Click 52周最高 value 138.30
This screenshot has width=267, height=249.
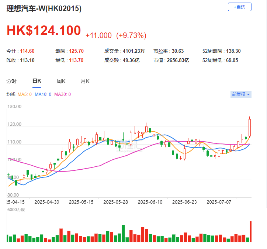233,51
